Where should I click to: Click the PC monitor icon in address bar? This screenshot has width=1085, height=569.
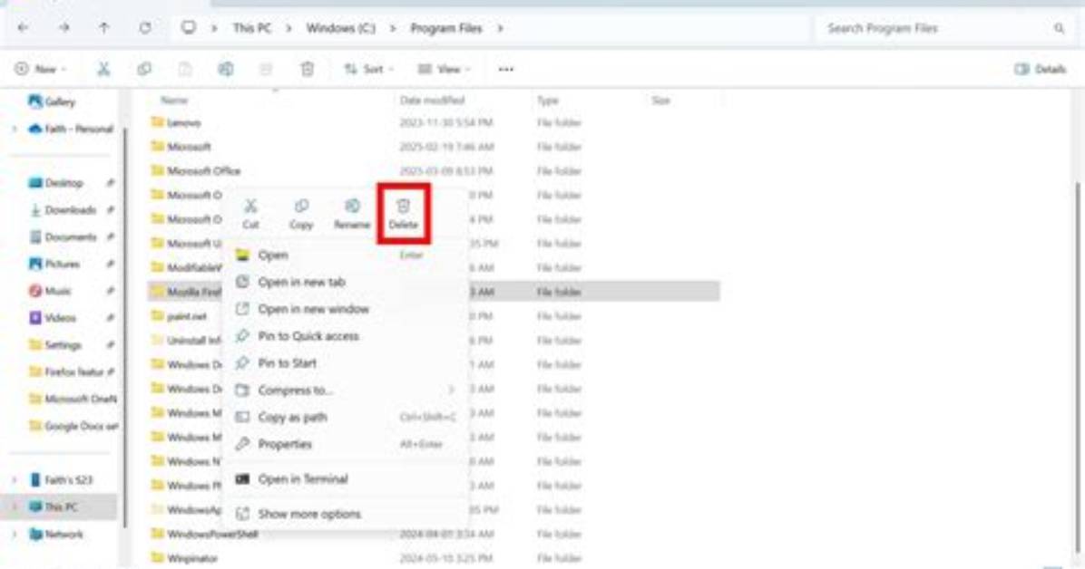[x=188, y=28]
